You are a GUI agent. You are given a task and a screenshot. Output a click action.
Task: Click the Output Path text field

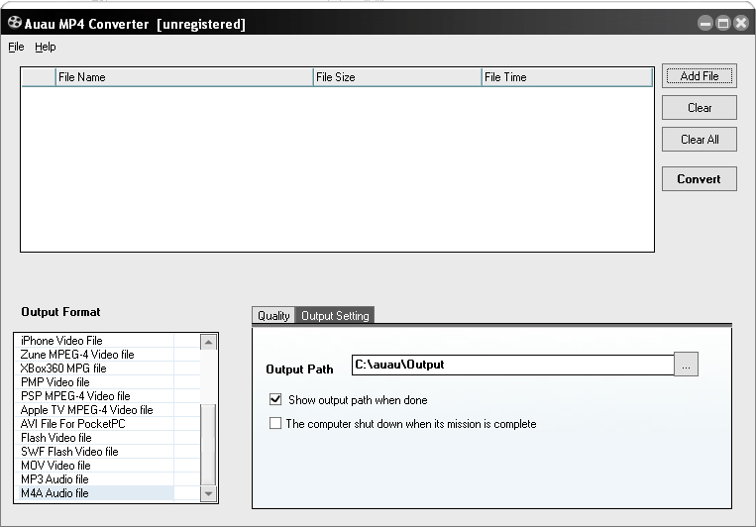[x=513, y=365]
